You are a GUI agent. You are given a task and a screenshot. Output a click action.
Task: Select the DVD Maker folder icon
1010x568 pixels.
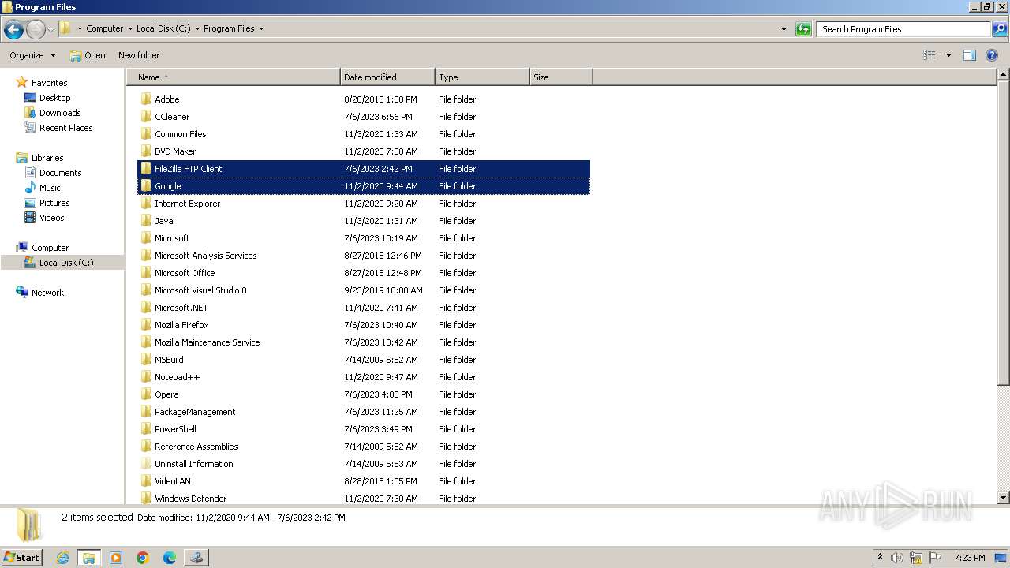(x=146, y=151)
